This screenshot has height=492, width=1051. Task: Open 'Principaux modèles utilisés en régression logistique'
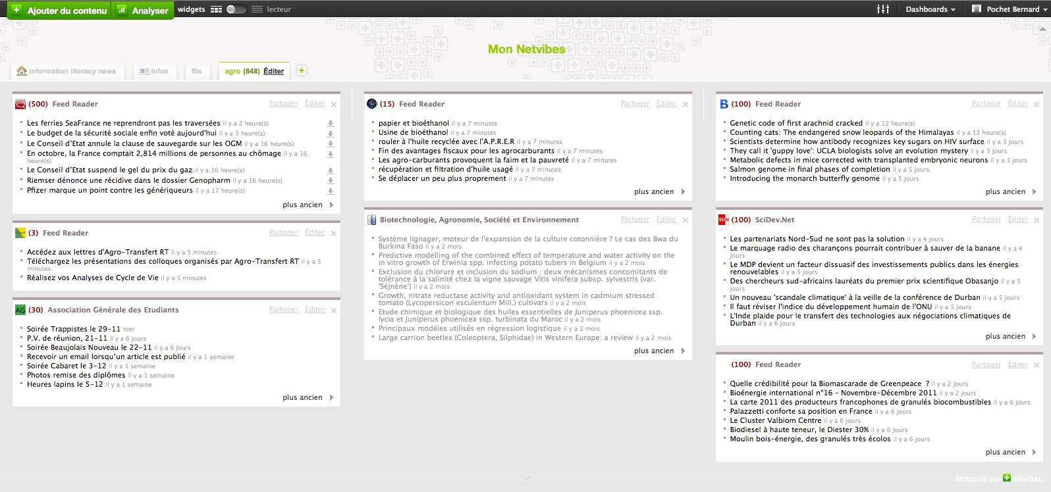(x=470, y=328)
